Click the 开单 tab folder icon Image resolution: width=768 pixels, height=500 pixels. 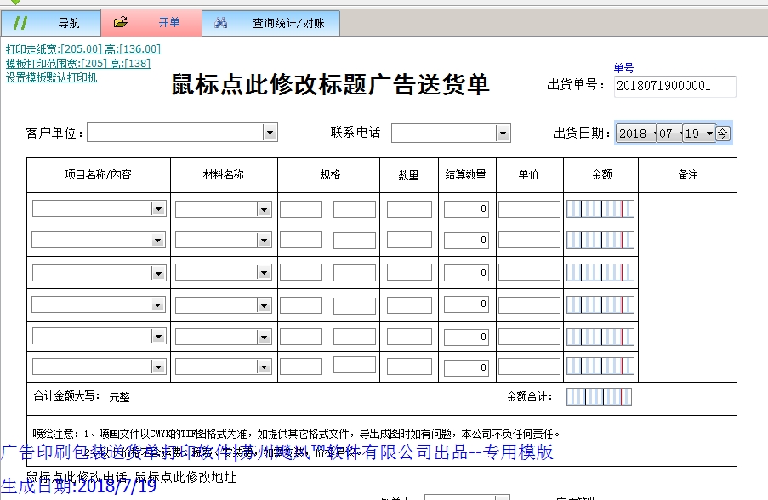click(x=121, y=23)
